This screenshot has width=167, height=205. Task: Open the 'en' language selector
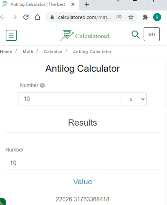click(x=151, y=34)
